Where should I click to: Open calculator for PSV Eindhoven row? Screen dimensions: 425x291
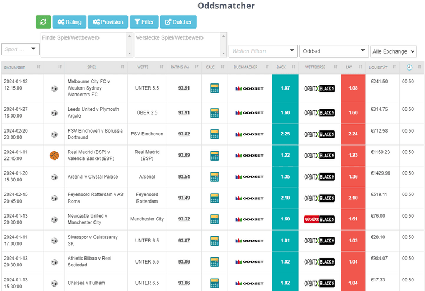214,134
